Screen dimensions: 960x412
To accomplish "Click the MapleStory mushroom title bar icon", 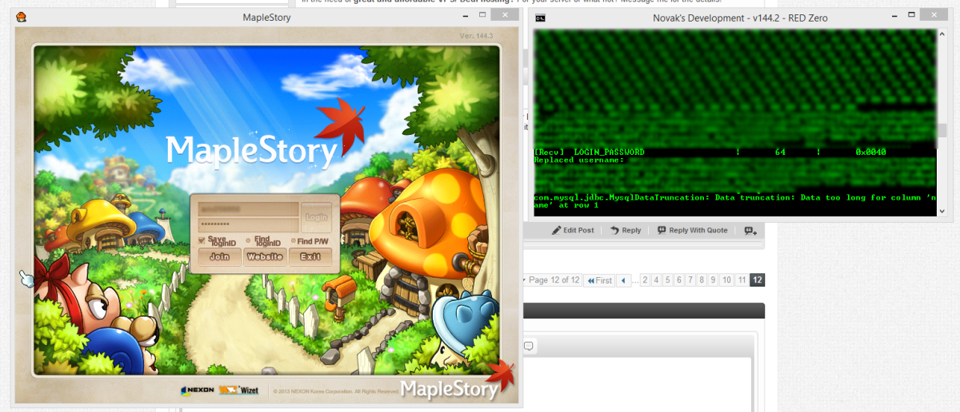I will 22,18.
